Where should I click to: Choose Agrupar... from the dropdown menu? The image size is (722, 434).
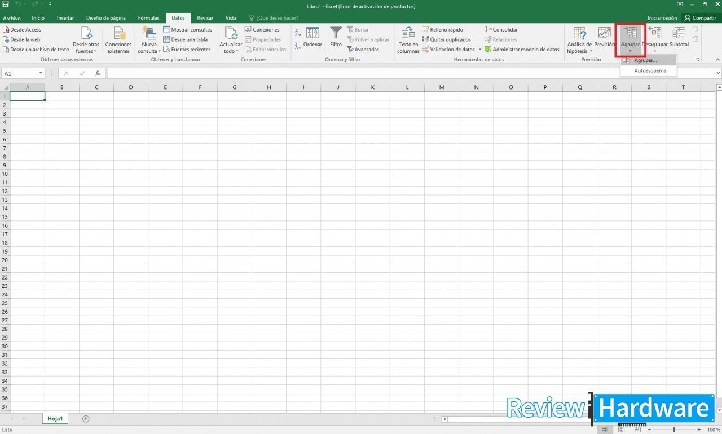(x=648, y=60)
